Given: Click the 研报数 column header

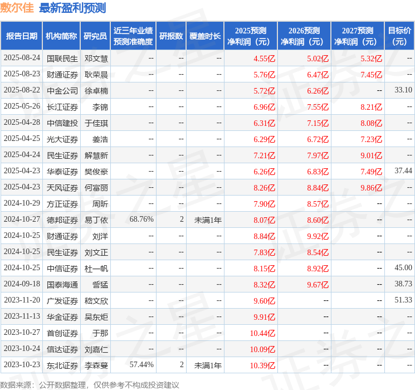Looking at the screenshot, I should [171, 36].
